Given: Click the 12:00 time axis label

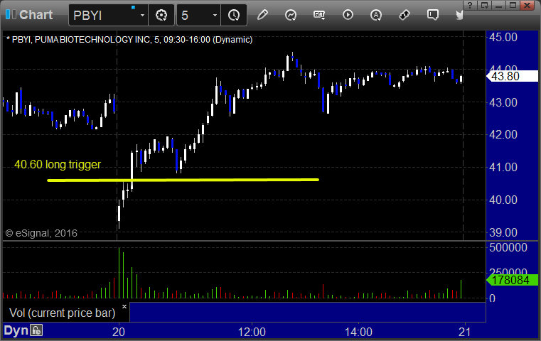Looking at the screenshot, I should [252, 332].
